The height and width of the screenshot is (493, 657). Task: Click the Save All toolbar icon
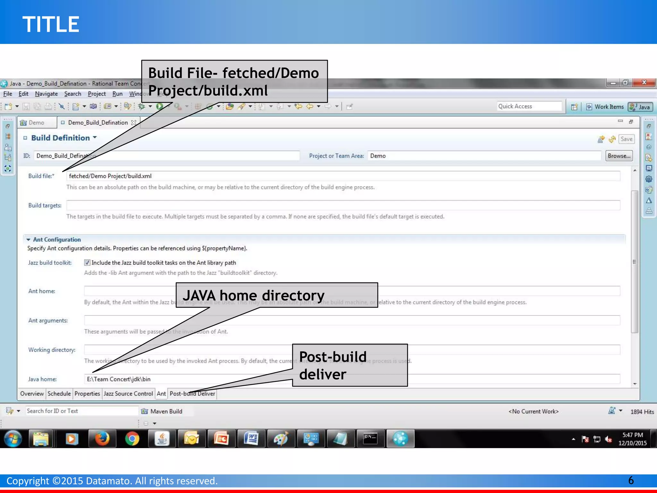[x=37, y=106]
